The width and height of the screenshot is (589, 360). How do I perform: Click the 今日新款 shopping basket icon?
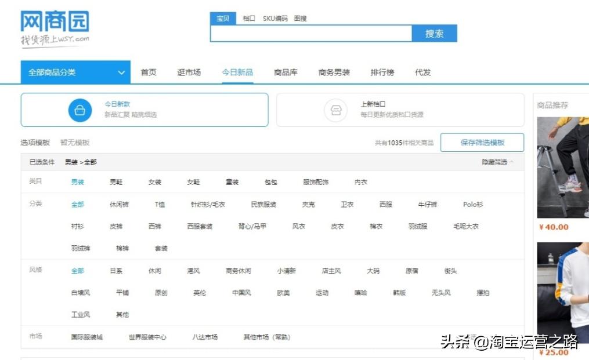pos(80,110)
